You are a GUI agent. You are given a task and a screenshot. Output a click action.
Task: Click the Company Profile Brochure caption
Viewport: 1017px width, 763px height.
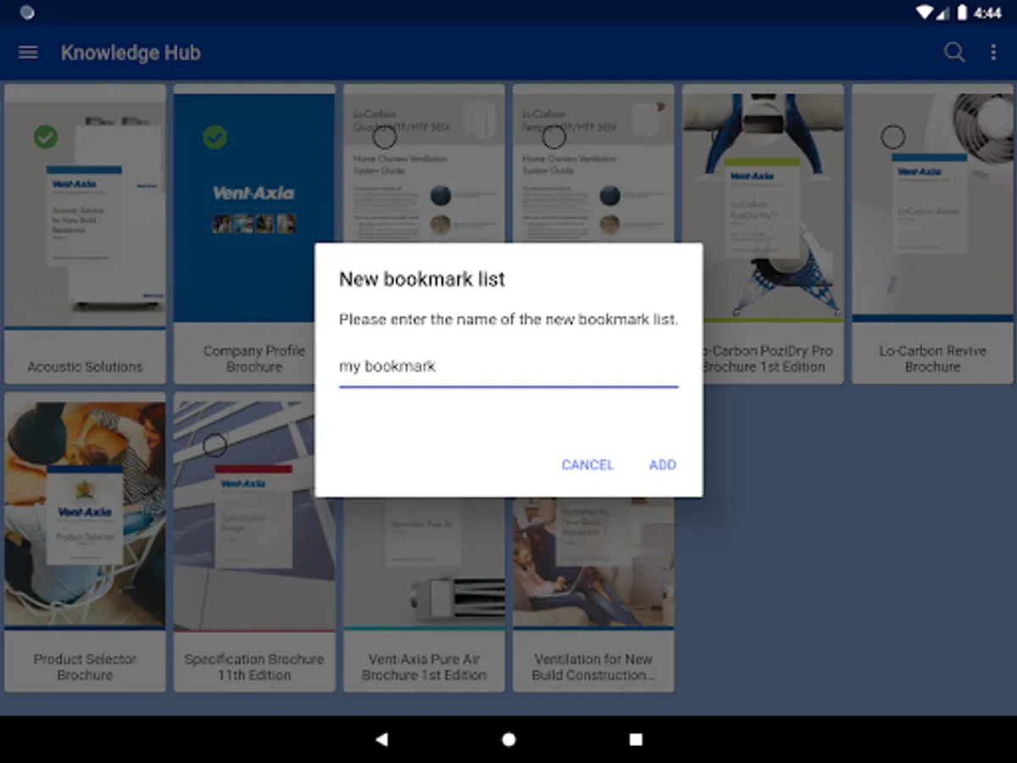click(254, 359)
